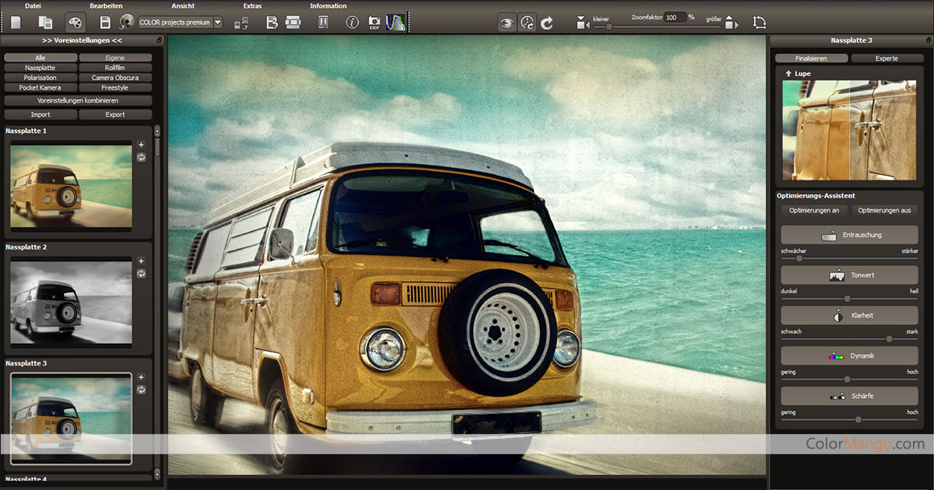Undock the Voreinstellungen panel via corner icon

(x=159, y=40)
